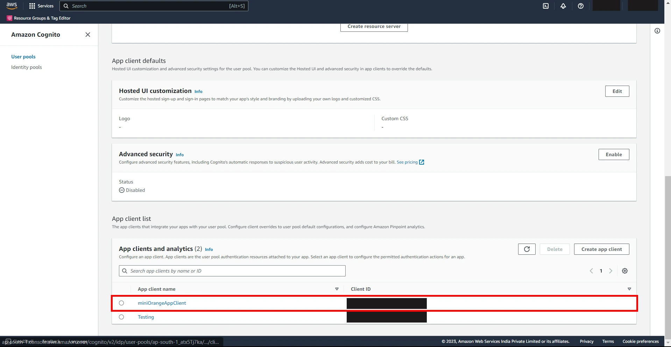The image size is (671, 347).
Task: Open Info link beside Advanced security
Action: click(180, 155)
